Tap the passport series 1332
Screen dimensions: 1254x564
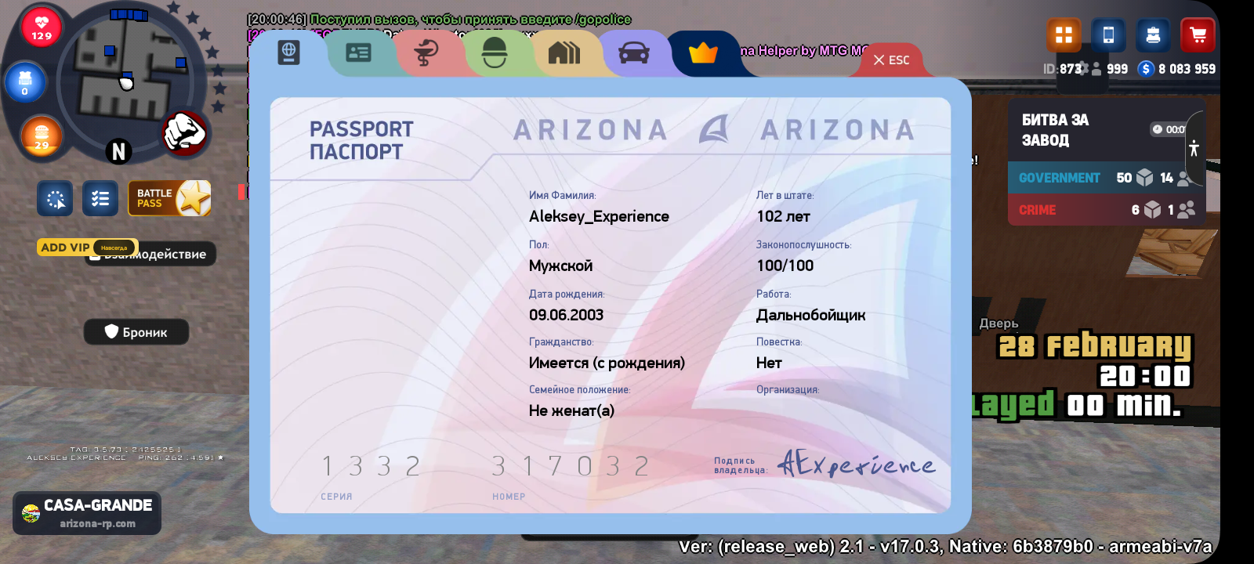point(371,466)
